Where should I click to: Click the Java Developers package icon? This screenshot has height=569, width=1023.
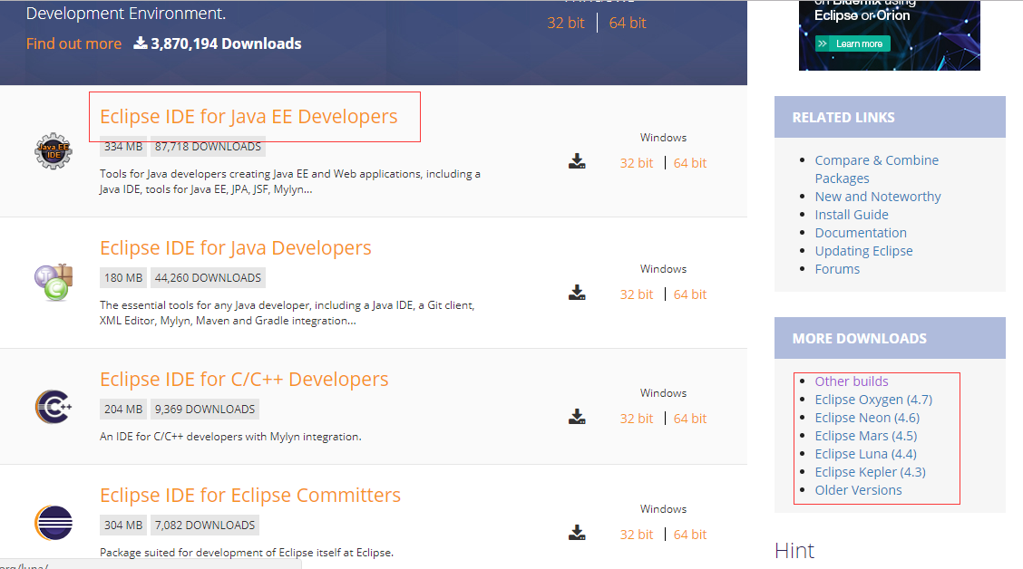(54, 282)
